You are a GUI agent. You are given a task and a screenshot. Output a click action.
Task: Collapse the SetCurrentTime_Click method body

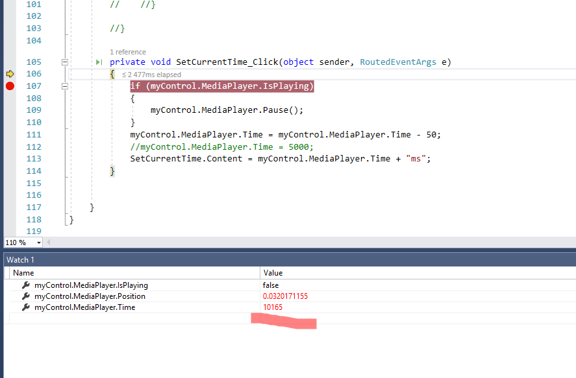coord(65,61)
